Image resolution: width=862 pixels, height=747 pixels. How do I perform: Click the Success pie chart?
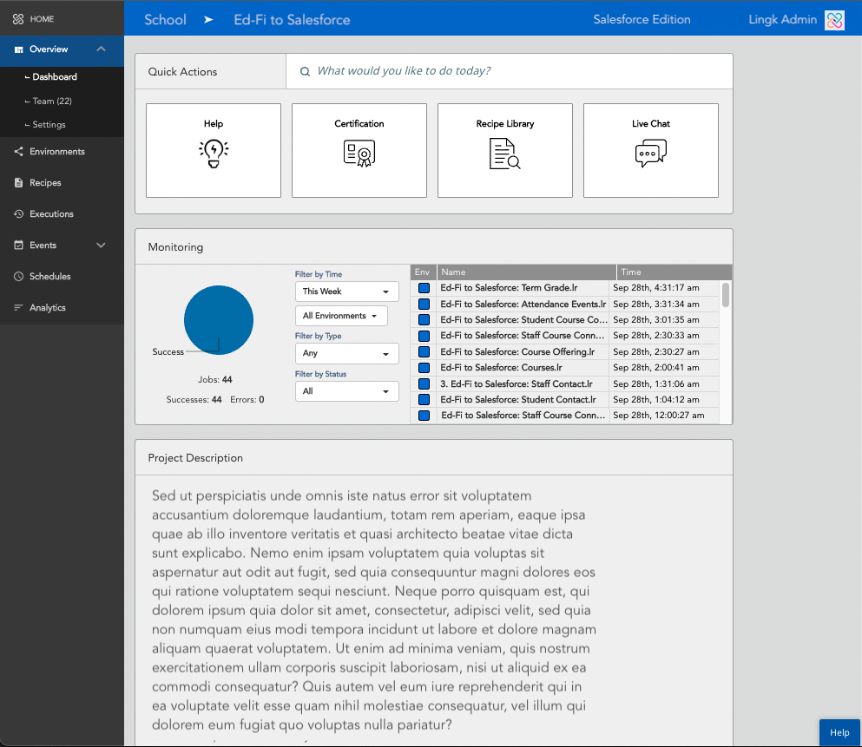point(218,320)
